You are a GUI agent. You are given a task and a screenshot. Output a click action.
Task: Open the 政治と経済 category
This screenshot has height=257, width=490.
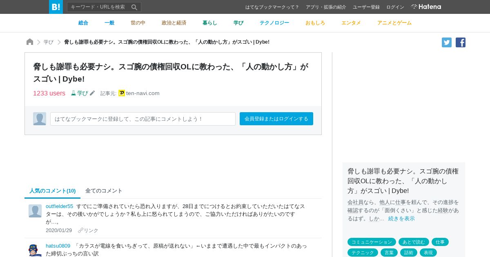click(x=174, y=23)
